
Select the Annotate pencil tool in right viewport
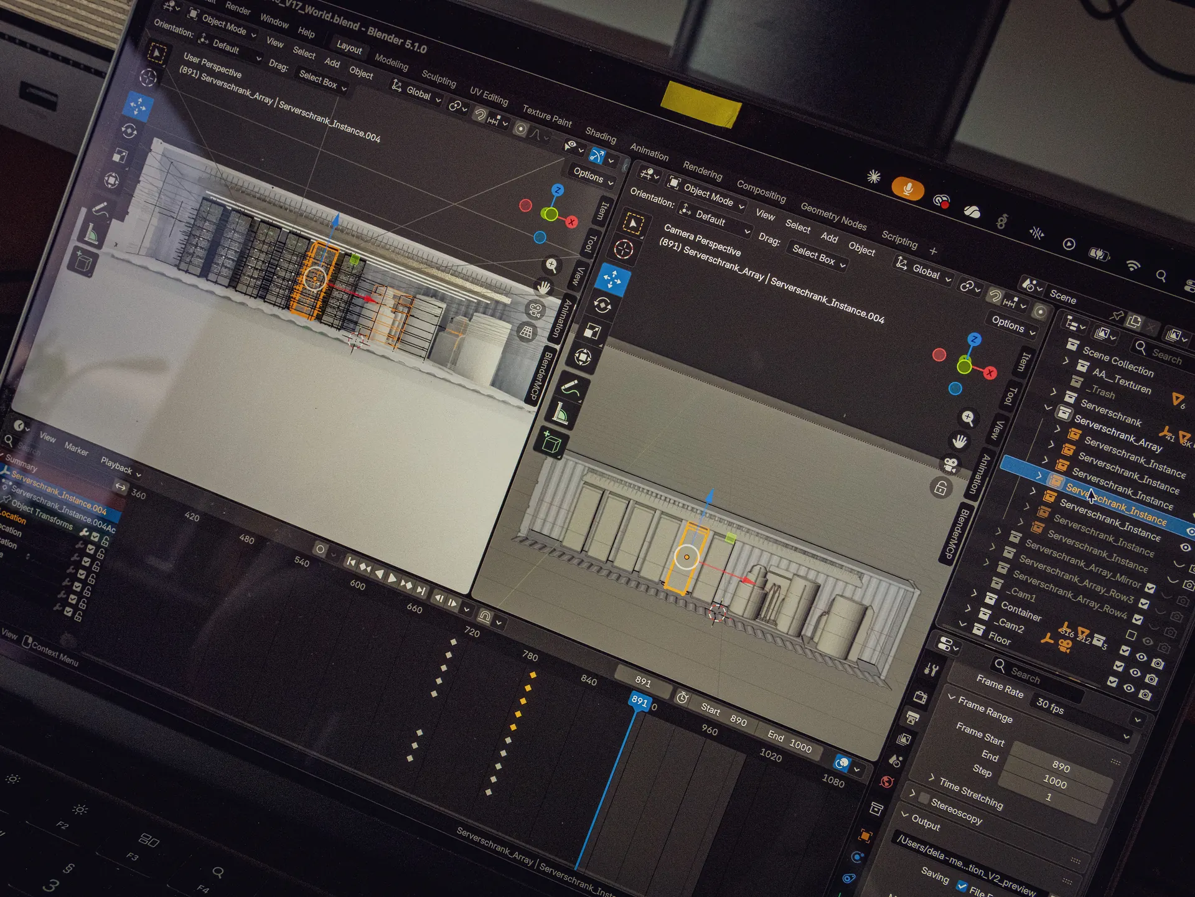click(x=571, y=387)
